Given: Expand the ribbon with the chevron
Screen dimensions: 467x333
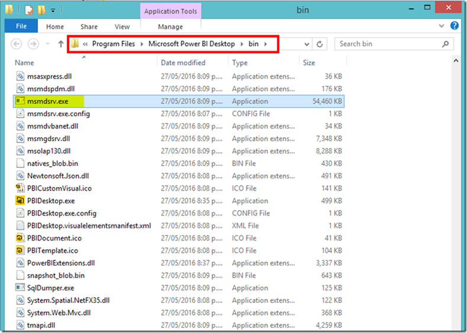Looking at the screenshot, I should [x=442, y=26].
